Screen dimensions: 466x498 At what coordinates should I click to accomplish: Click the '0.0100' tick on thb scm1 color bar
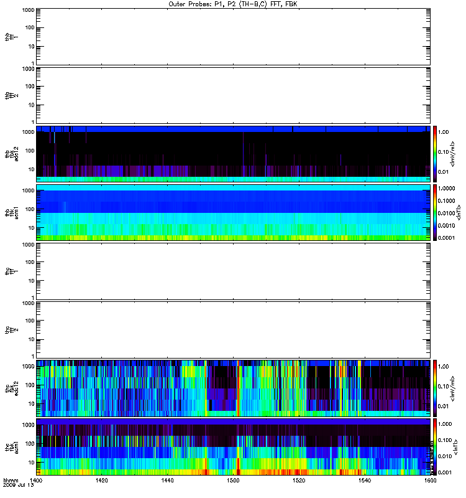click(446, 213)
